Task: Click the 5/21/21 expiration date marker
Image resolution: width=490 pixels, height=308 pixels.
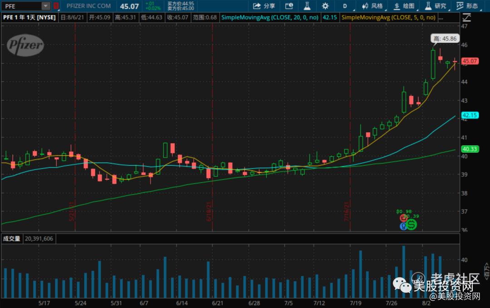Action: pos(72,211)
